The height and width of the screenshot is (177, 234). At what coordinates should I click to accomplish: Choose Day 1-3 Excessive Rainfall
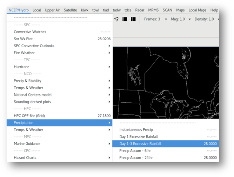[166, 144]
